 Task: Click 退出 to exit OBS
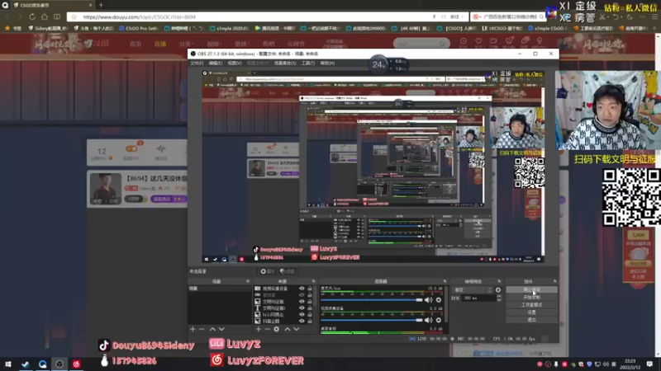click(x=531, y=320)
